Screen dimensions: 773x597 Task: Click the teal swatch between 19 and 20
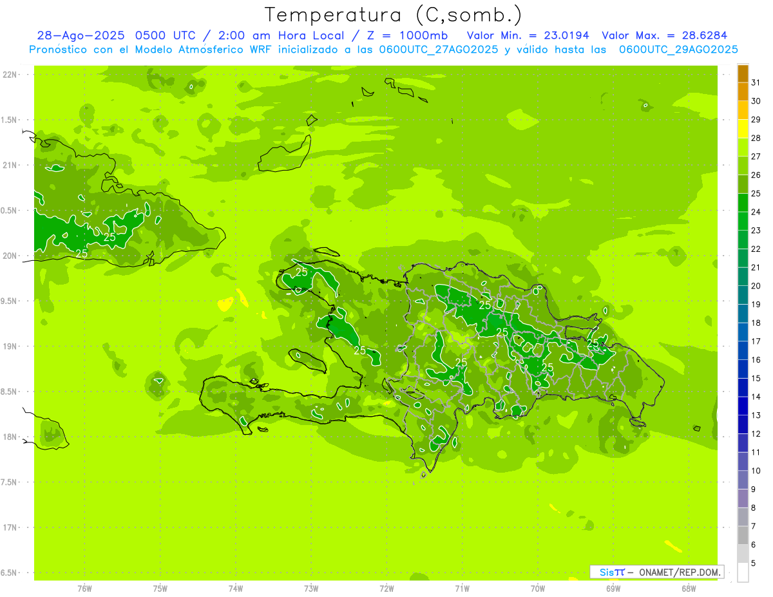(743, 295)
